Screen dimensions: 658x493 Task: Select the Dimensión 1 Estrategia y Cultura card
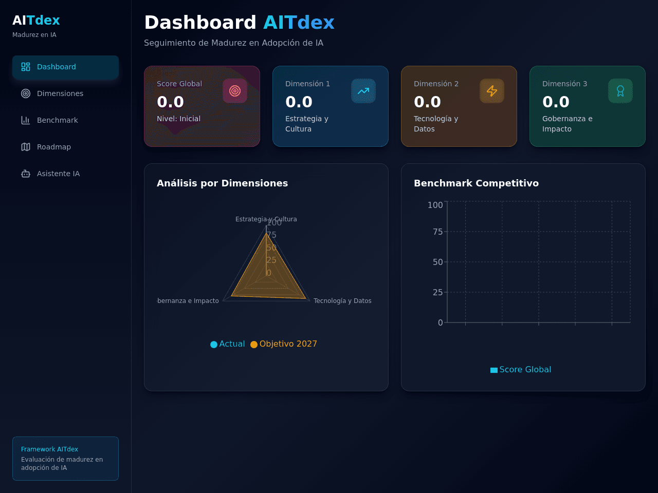click(x=331, y=106)
